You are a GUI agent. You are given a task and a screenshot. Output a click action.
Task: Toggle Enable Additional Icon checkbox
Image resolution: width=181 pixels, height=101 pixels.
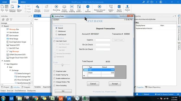[55, 79]
